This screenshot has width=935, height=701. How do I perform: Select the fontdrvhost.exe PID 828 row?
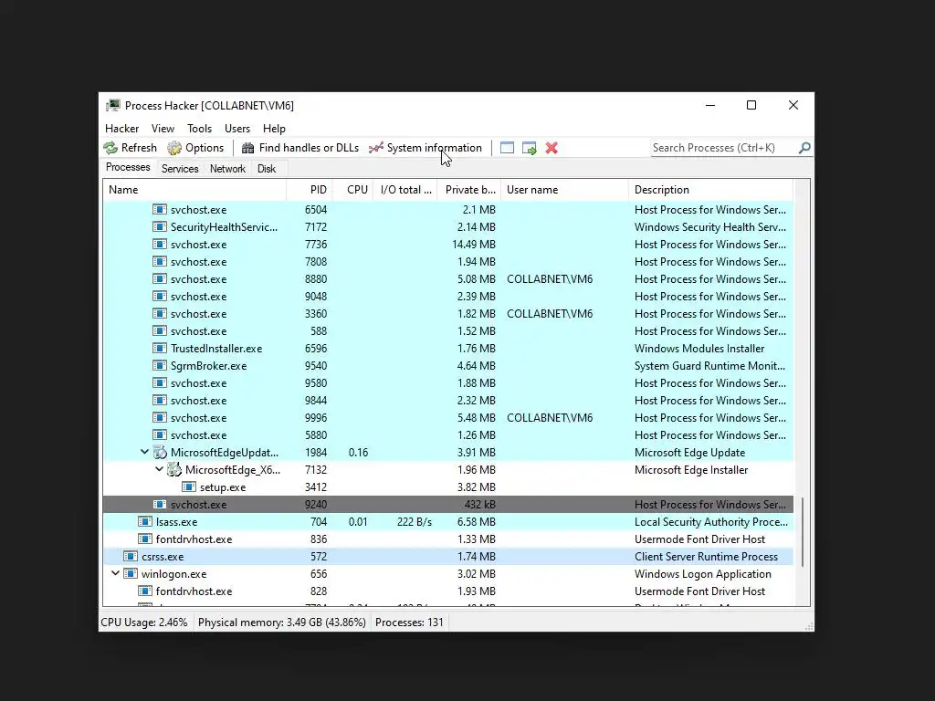(x=447, y=591)
